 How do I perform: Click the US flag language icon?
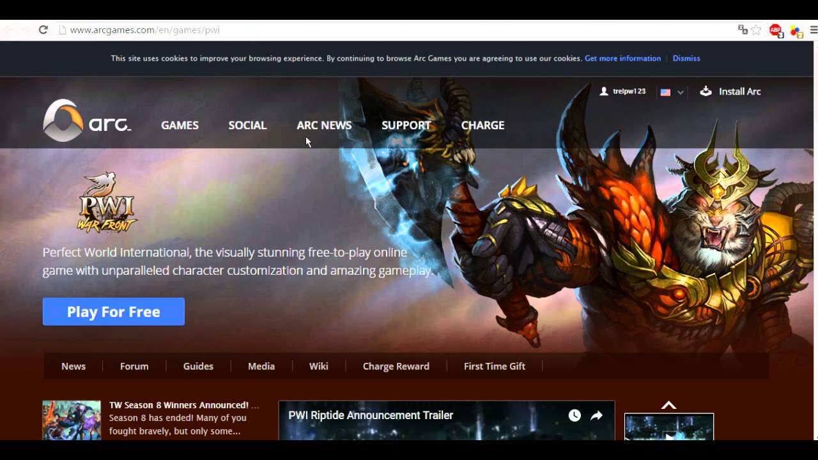[665, 92]
